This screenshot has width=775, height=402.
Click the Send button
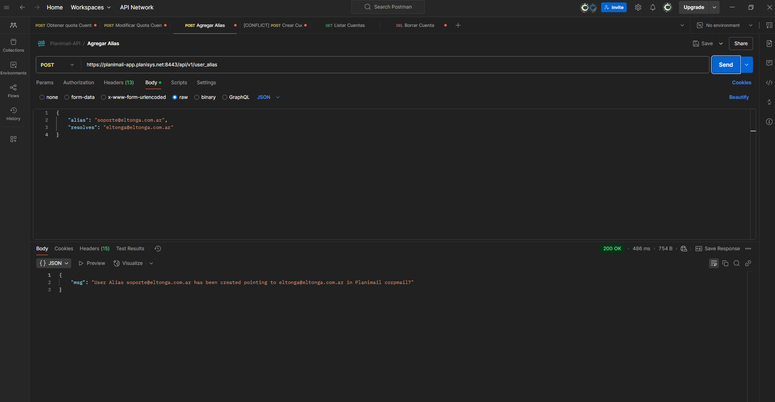click(x=726, y=65)
